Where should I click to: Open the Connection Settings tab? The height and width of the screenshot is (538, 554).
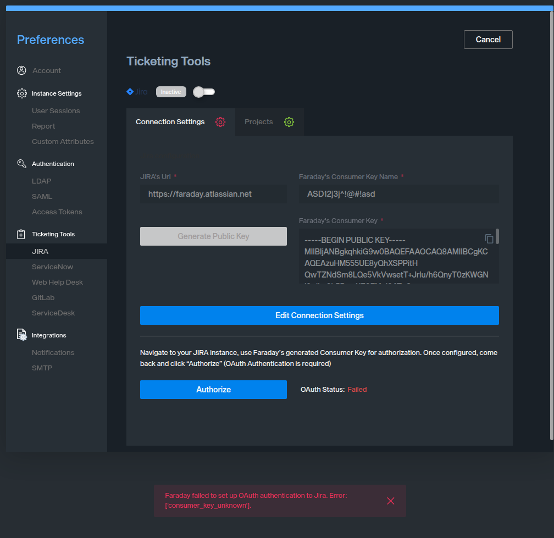(x=170, y=122)
